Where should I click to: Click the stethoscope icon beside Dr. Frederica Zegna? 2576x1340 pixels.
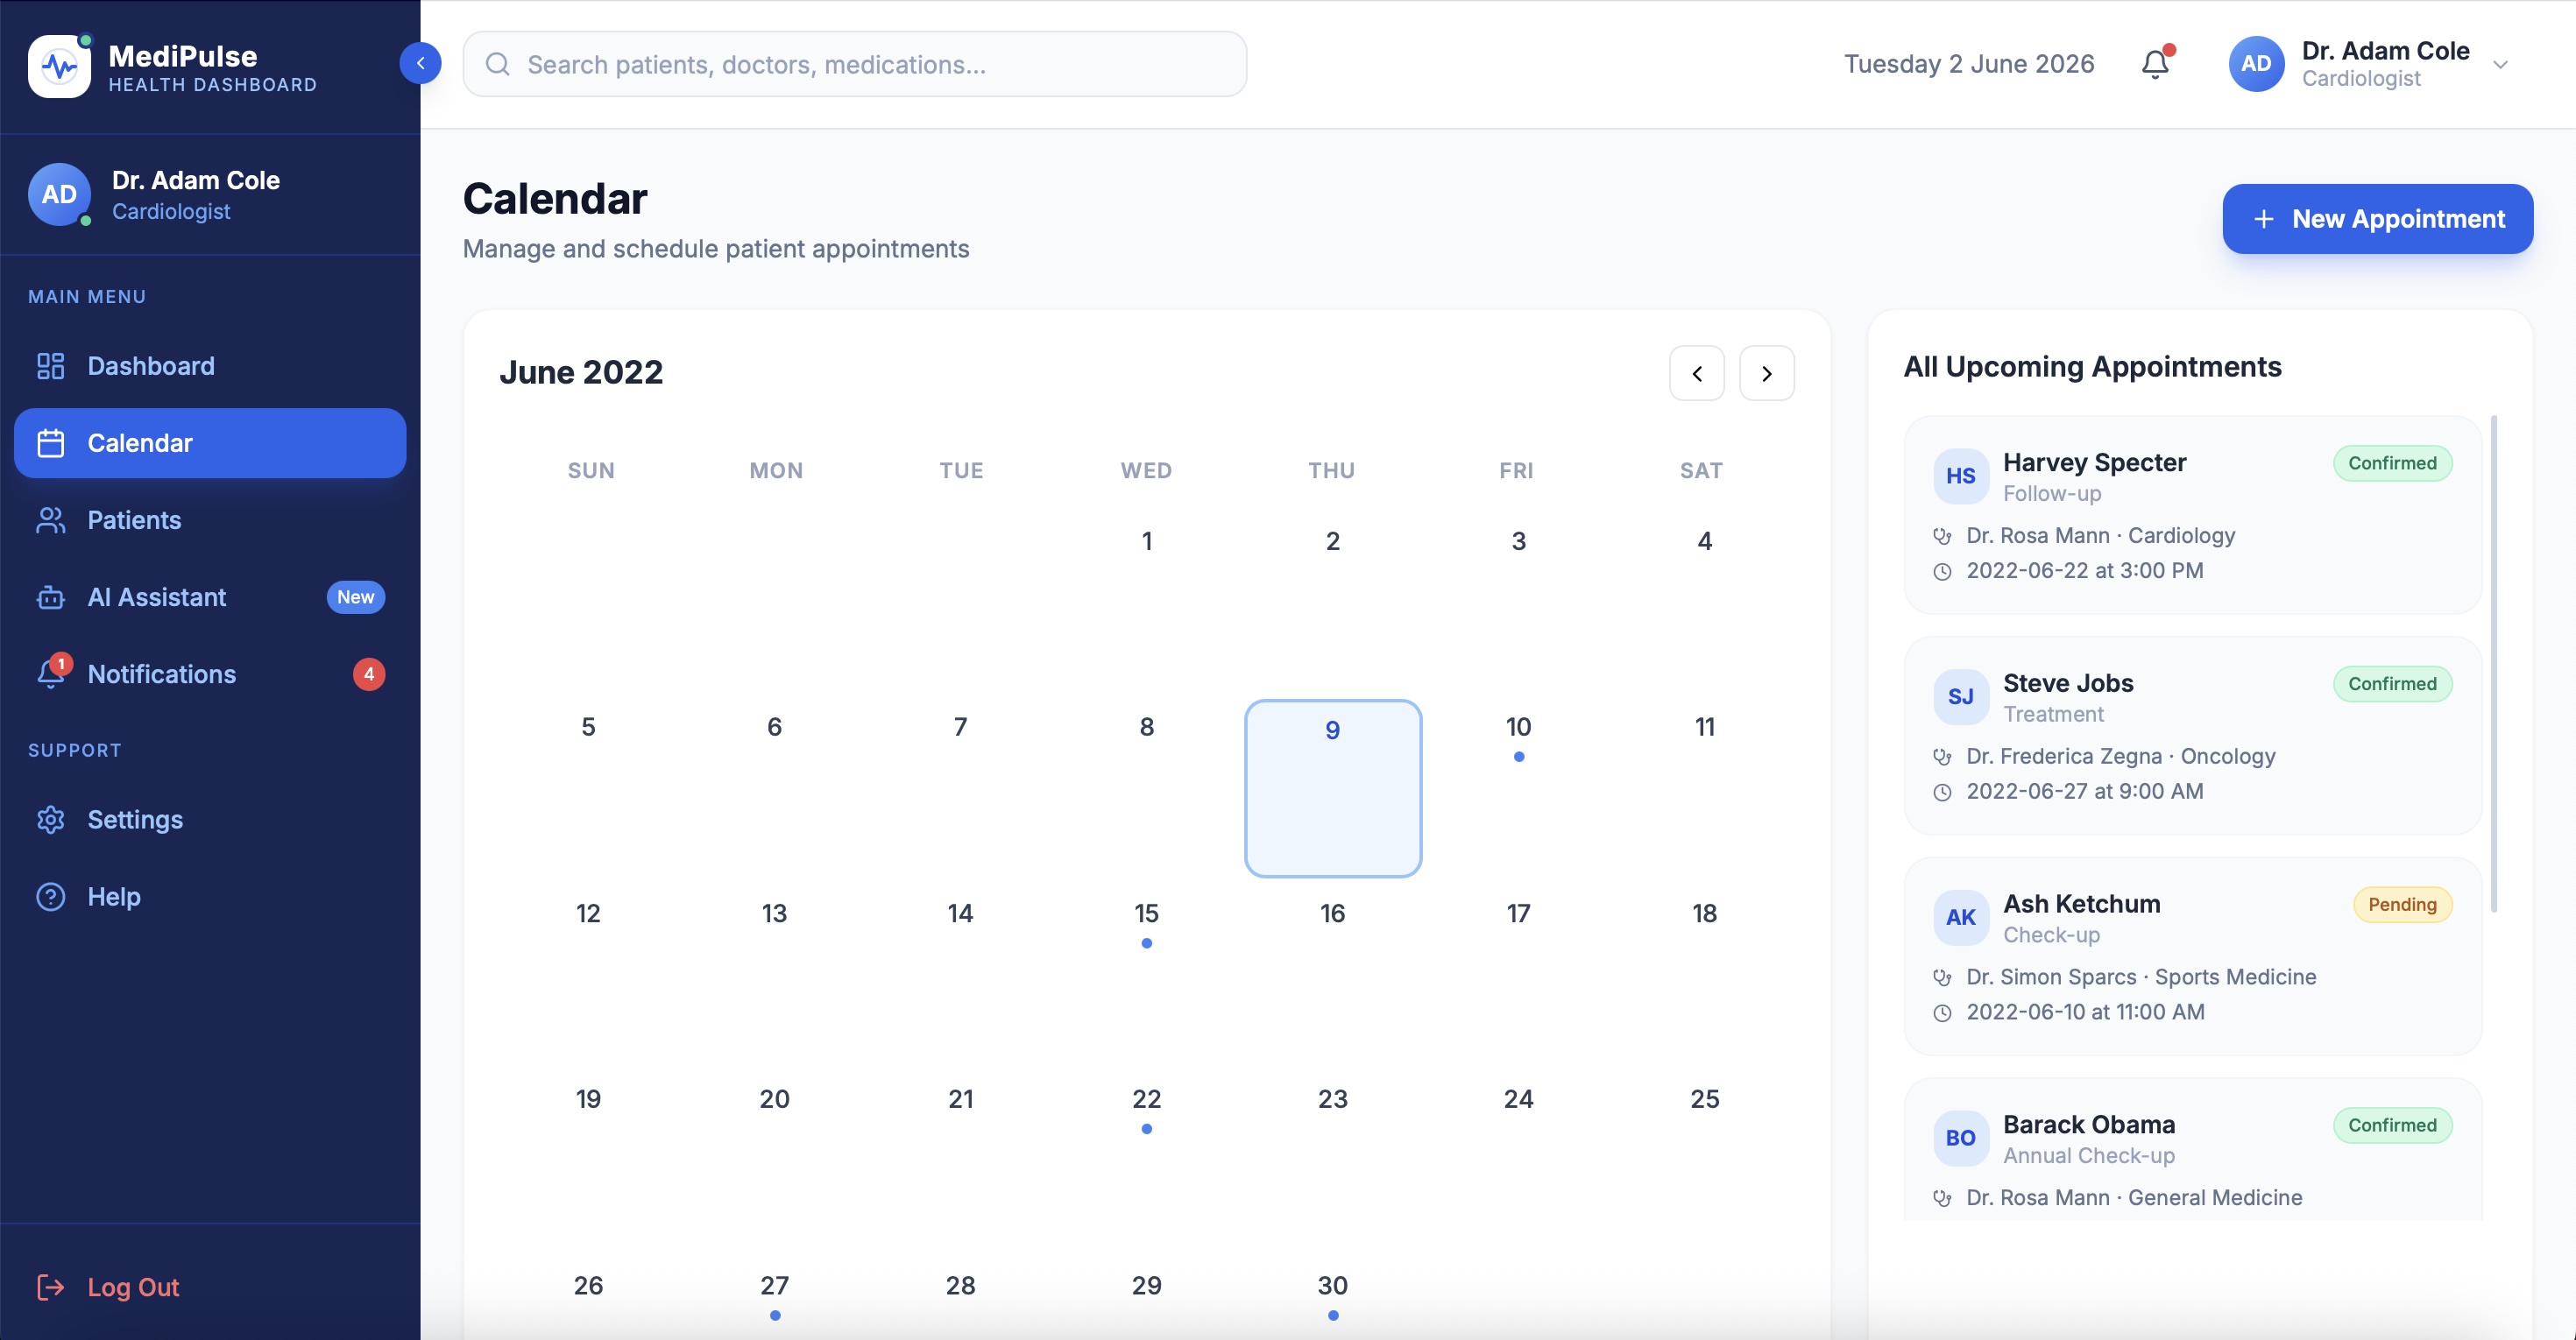click(x=1942, y=757)
